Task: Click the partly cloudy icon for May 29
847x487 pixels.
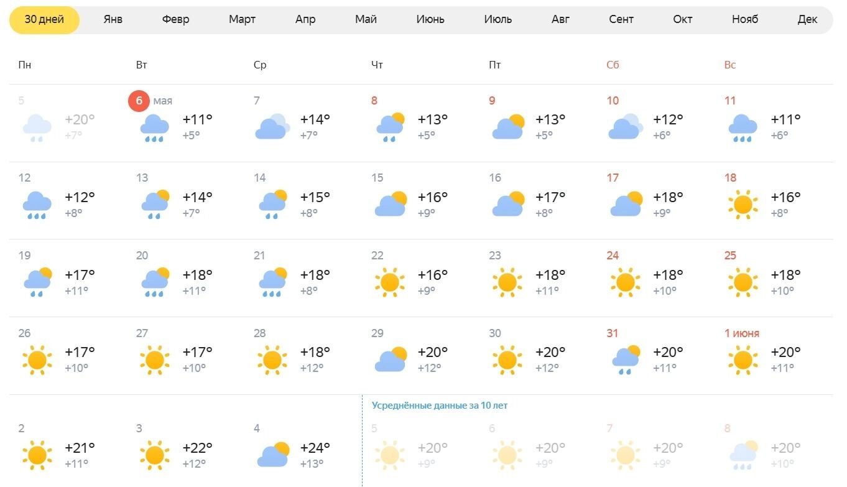Action: tap(391, 359)
